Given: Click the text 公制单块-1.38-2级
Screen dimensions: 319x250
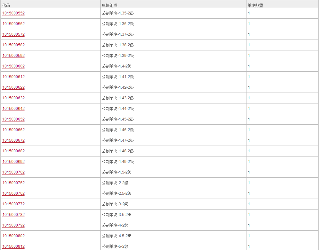Looking at the screenshot, I should [118, 45].
